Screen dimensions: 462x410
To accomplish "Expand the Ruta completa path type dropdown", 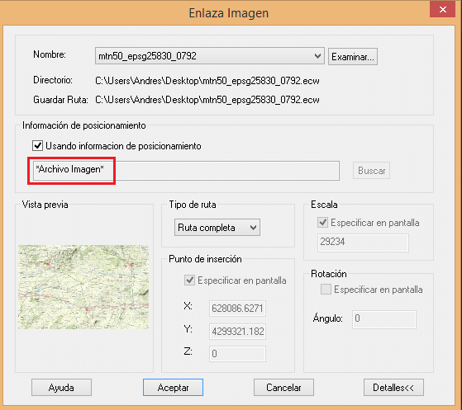I will tap(217, 228).
